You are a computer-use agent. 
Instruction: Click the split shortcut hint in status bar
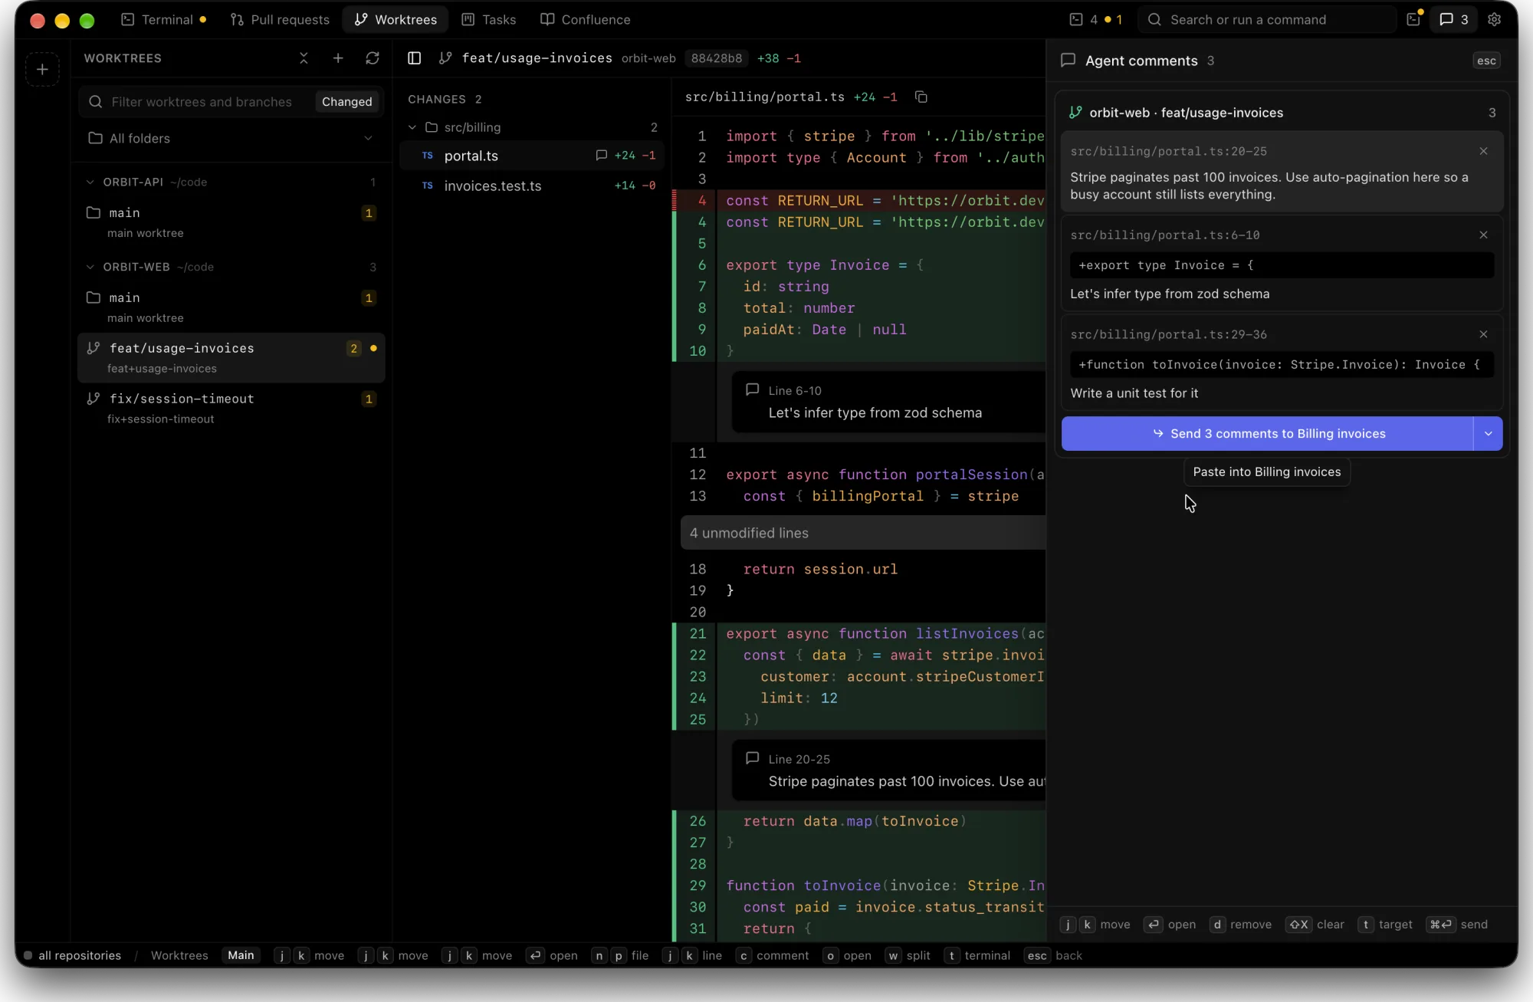click(908, 956)
